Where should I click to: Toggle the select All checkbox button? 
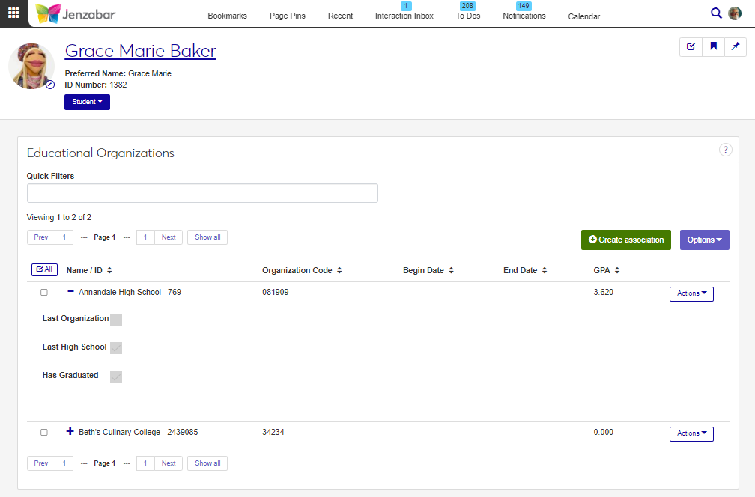click(43, 269)
